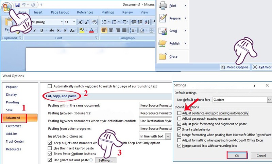
Task: Center align the paragraph
Action: [x=111, y=30]
